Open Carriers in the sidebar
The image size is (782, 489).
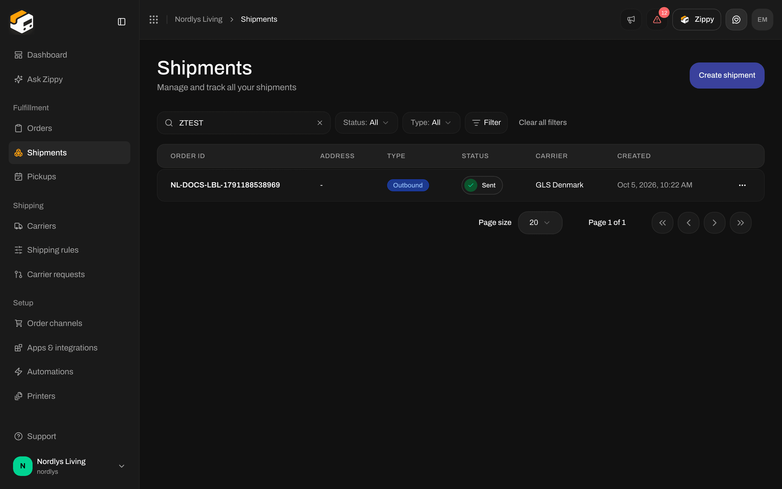point(70,226)
